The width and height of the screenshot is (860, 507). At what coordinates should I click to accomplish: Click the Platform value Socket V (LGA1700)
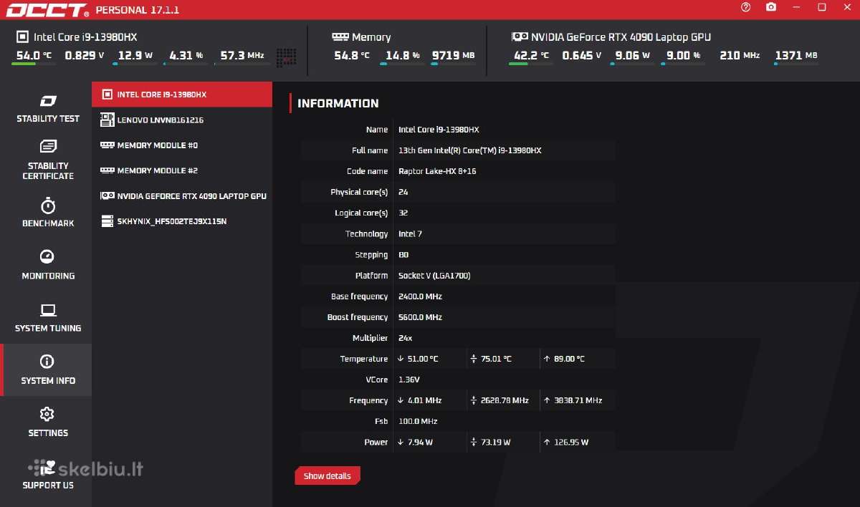[434, 275]
